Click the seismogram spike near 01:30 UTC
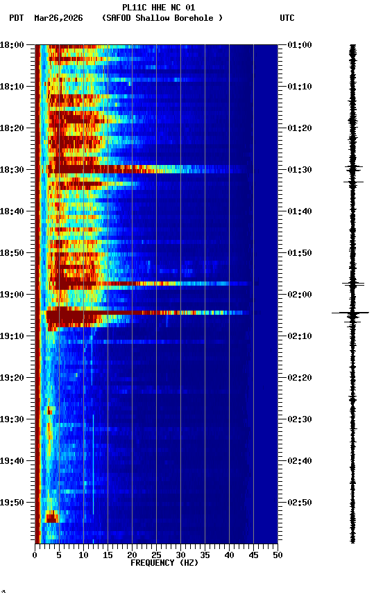This screenshot has width=383, height=599. click(353, 167)
